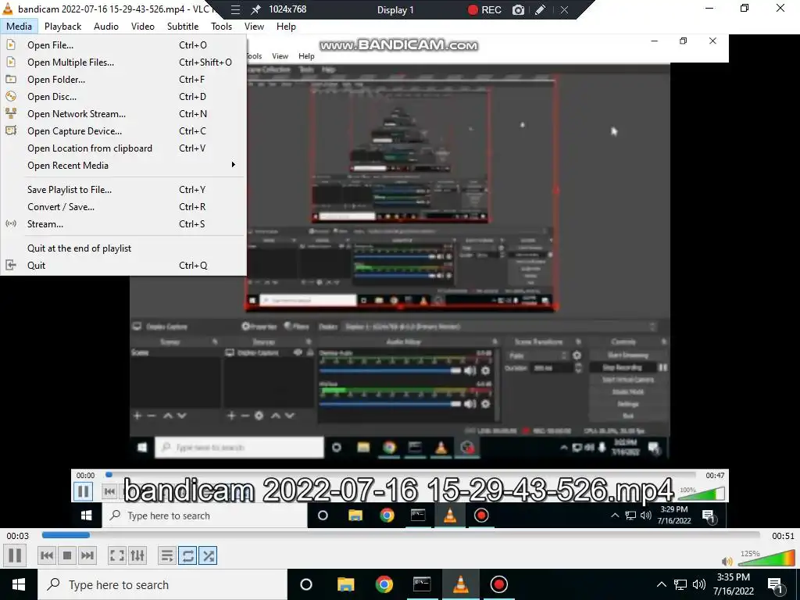Open the Audio menu
The height and width of the screenshot is (600, 800).
(x=106, y=27)
